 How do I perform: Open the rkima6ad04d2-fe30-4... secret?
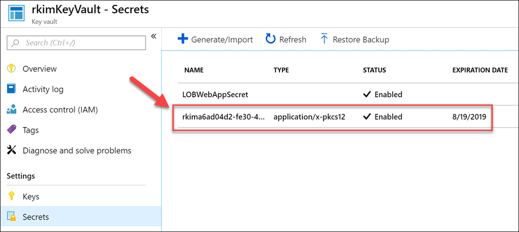tap(224, 117)
